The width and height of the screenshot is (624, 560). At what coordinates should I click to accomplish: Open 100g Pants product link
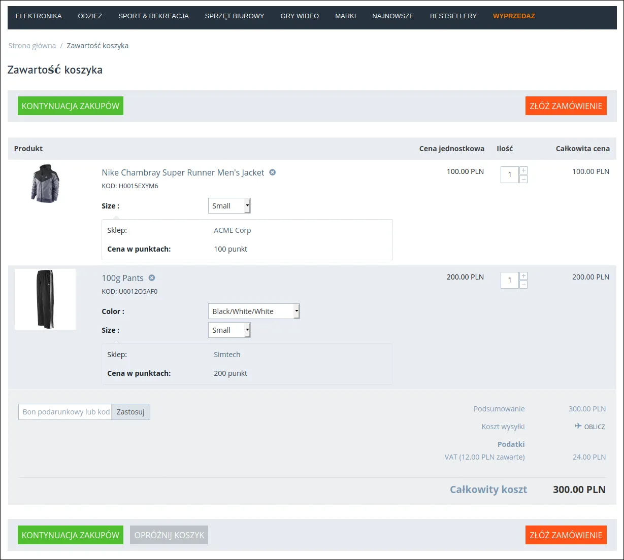[122, 278]
